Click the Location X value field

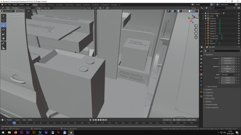click(228, 58)
